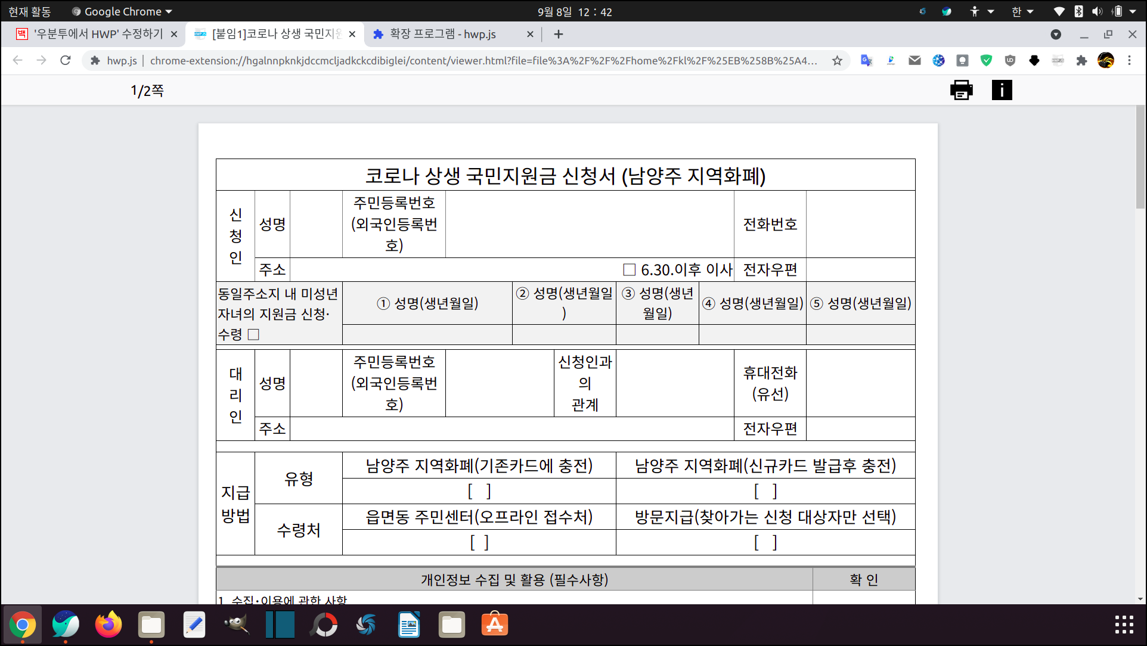This screenshot has width=1147, height=646.
Task: Open the system status dropdown arrow
Action: click(x=1133, y=11)
